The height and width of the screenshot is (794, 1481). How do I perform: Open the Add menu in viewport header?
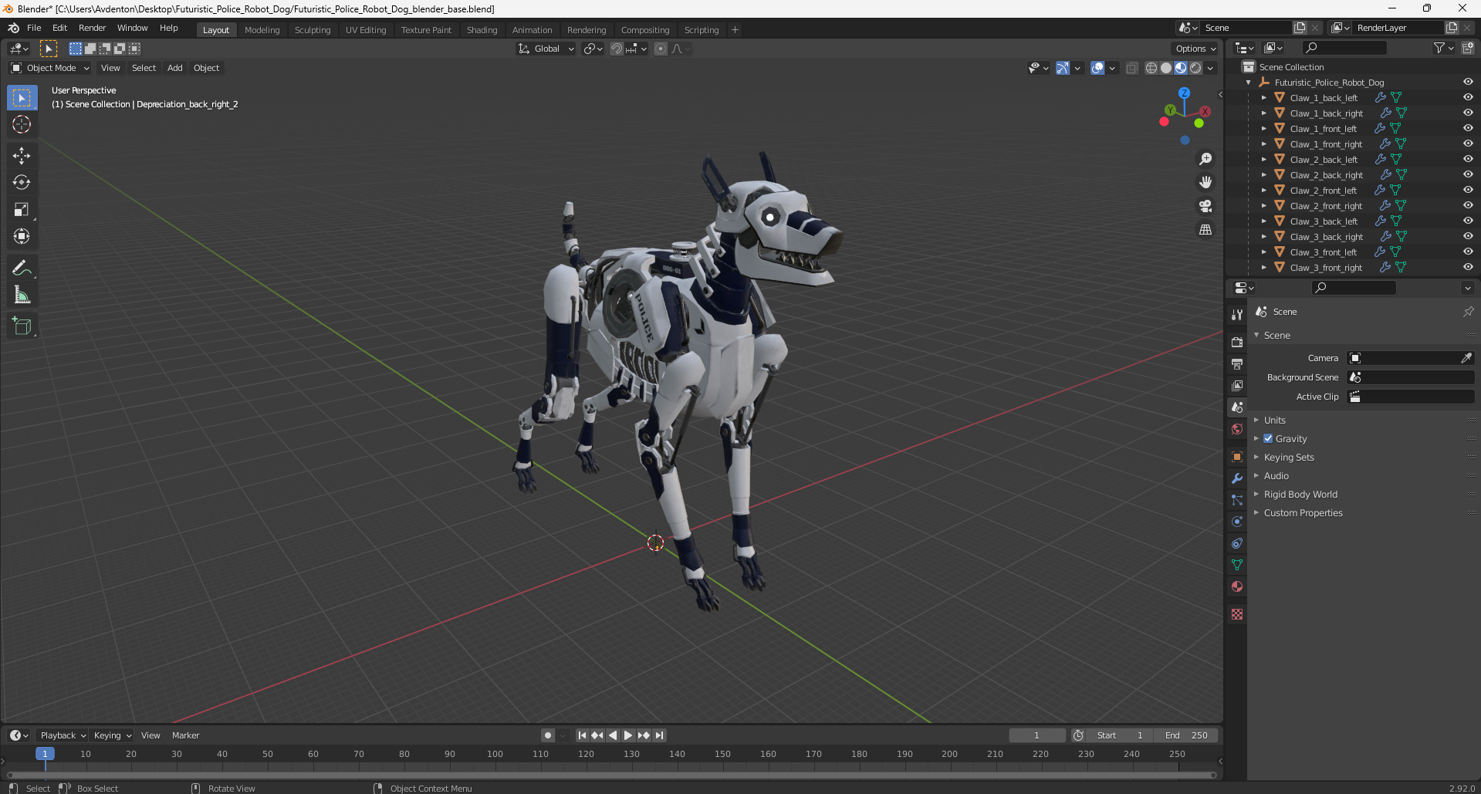point(175,68)
